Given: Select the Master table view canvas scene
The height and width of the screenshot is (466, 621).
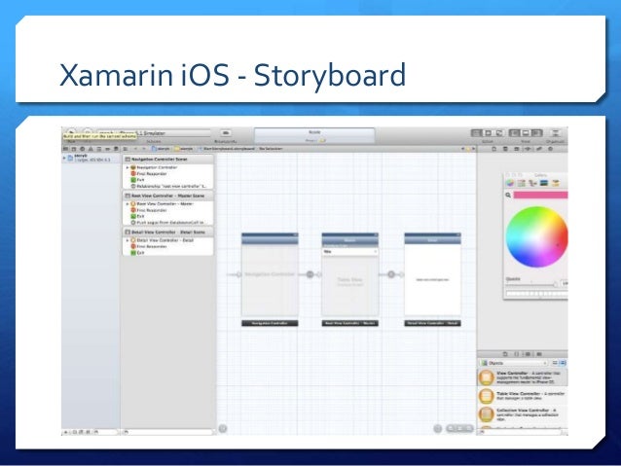Looking at the screenshot, I should 350,274.
